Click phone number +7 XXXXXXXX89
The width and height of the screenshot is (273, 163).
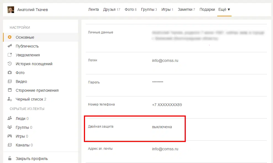(x=167, y=105)
